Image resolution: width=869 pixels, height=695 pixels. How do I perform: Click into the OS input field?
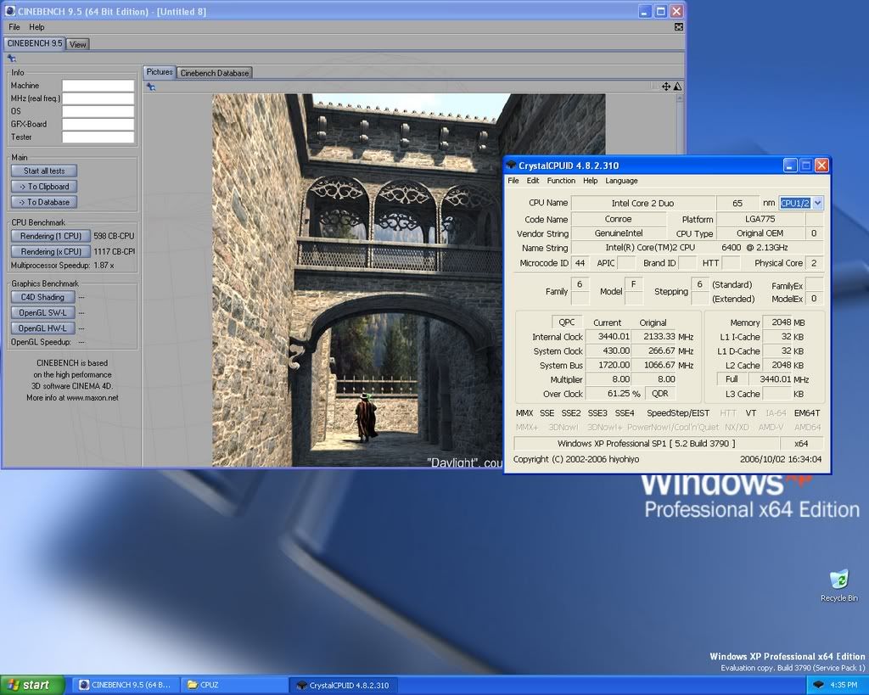[98, 111]
